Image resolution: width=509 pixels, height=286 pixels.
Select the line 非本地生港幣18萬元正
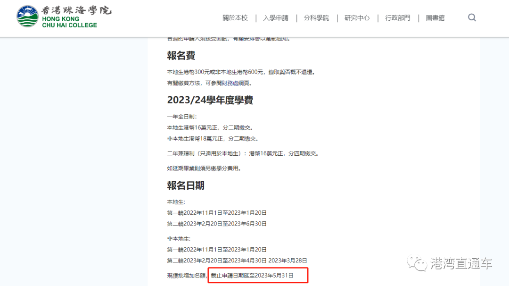(213, 139)
